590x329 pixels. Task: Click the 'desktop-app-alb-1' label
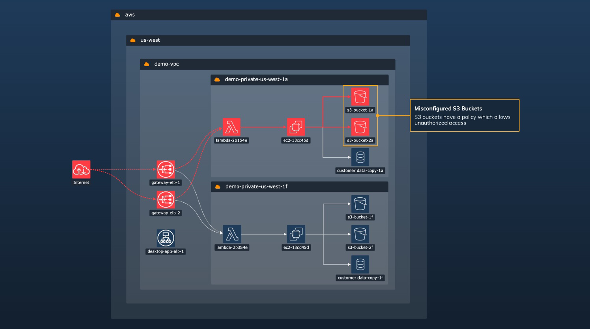166,251
